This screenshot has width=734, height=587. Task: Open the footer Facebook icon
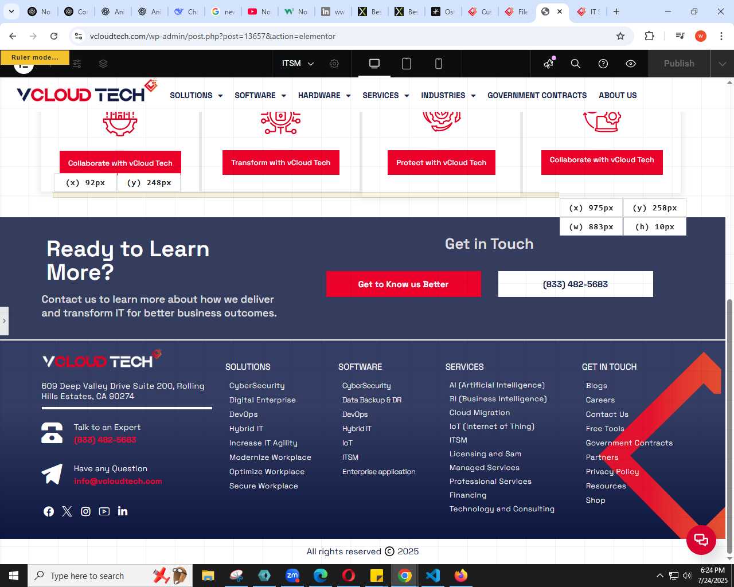[x=49, y=511]
